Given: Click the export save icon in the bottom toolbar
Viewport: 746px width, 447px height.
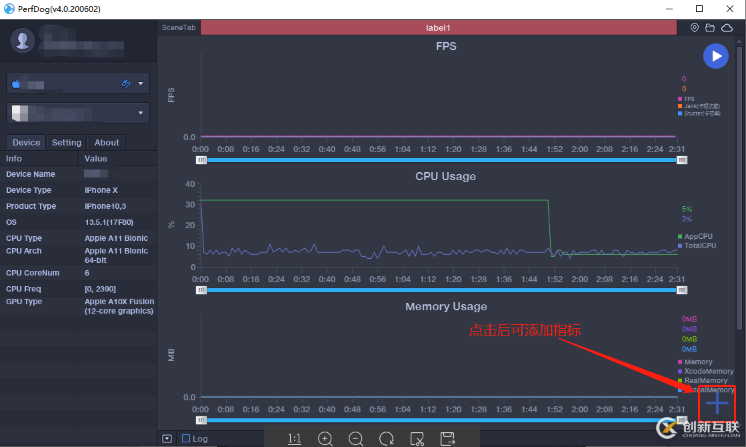Looking at the screenshot, I should (x=447, y=438).
